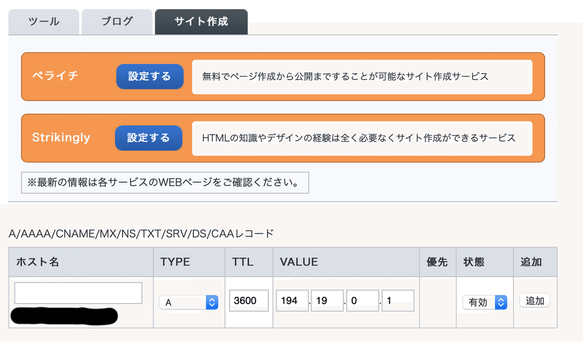Click the first IP octet field 194

(292, 301)
